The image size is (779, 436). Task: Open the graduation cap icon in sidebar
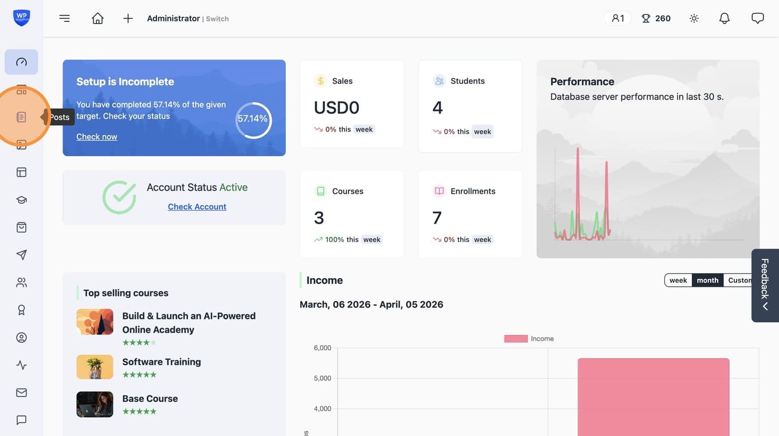(21, 200)
